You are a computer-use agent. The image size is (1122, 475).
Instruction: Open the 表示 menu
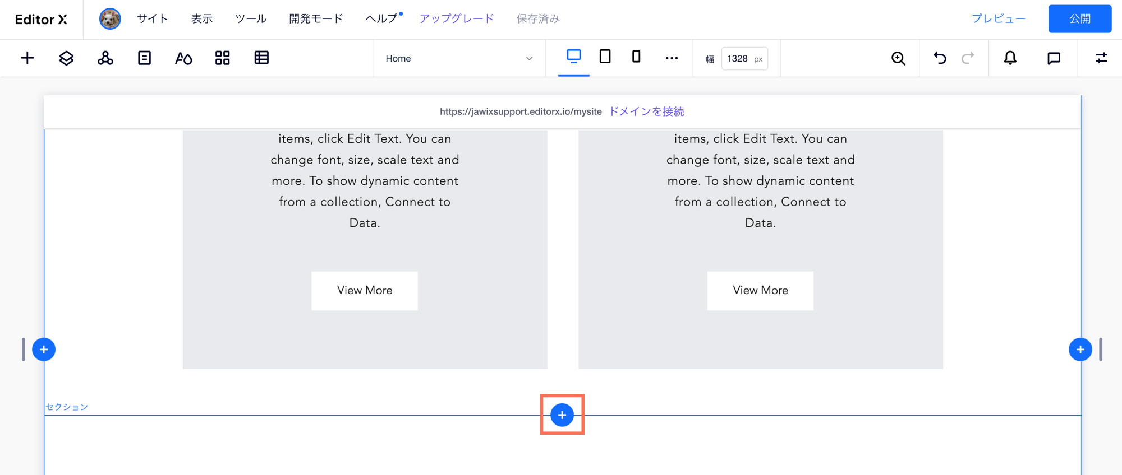202,19
